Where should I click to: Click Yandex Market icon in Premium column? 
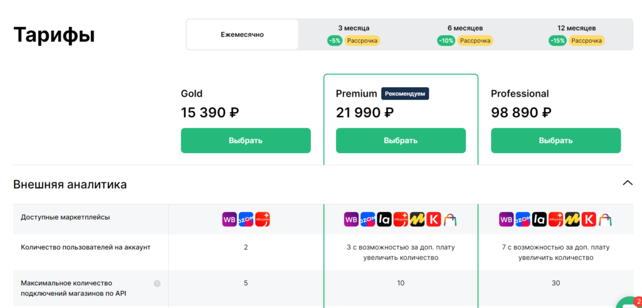(x=418, y=220)
